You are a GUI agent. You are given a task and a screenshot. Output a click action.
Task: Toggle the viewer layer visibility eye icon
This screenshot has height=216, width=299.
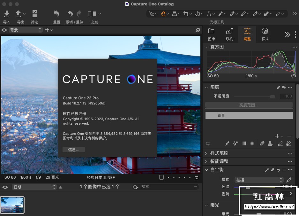(4, 30)
